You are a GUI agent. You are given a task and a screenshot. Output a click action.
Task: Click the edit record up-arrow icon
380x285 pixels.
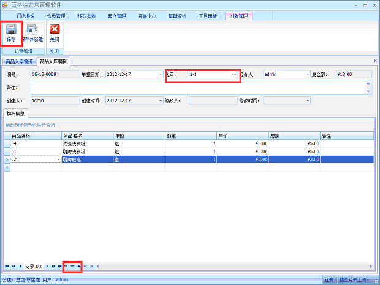(79, 266)
